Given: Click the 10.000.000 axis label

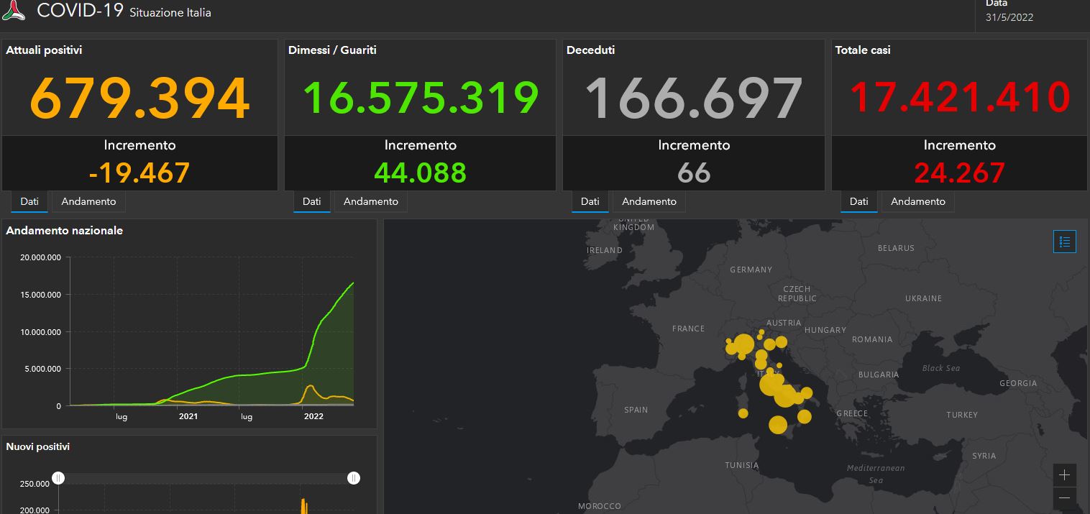Looking at the screenshot, I should click(x=42, y=332).
